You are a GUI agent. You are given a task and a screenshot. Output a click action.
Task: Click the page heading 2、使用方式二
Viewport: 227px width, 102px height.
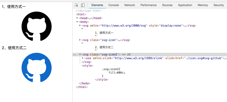(14, 48)
